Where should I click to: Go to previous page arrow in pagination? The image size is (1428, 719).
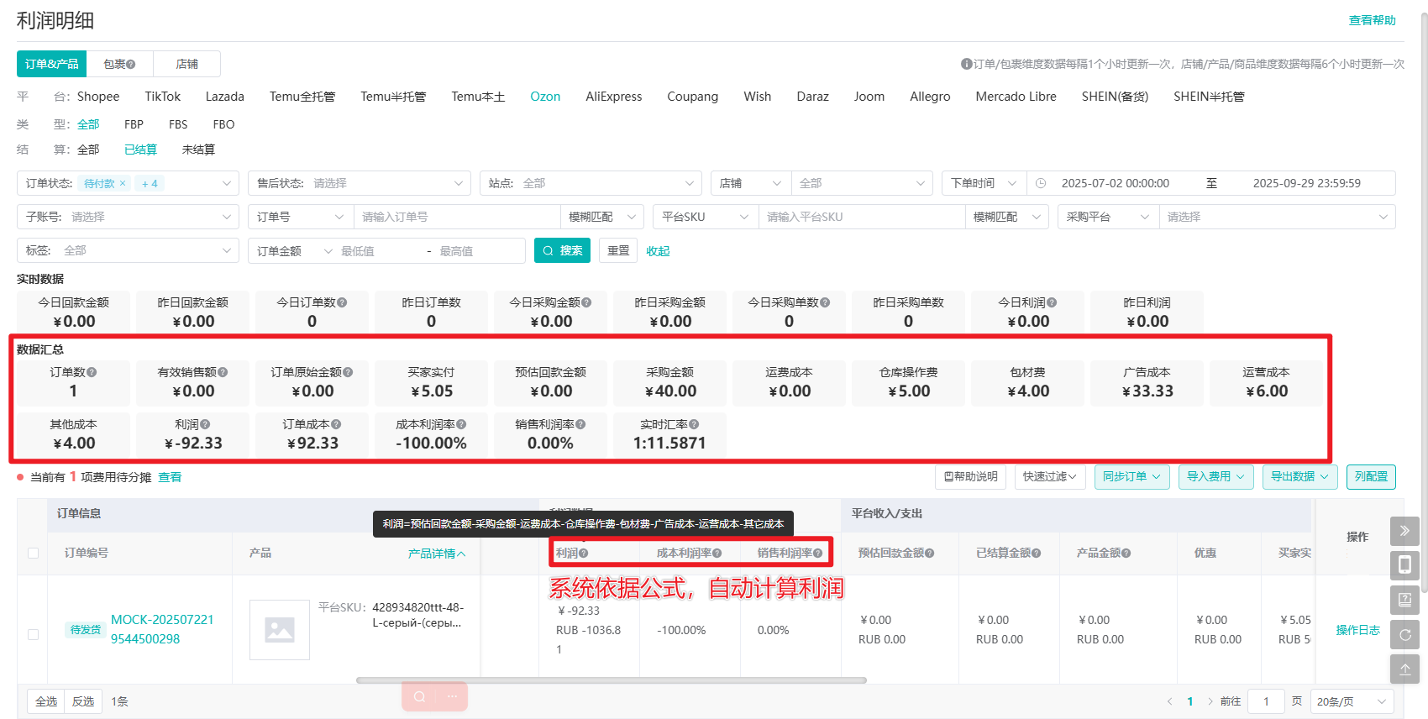(1169, 701)
